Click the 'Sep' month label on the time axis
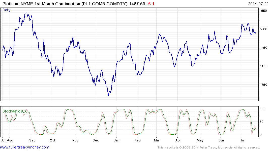This screenshot has width=271, height=151. pyautogui.click(x=32, y=140)
